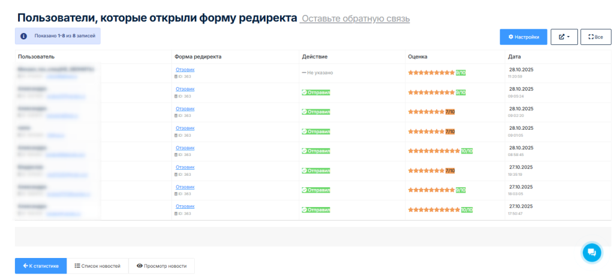Viewport: 614px width, 276px height.
Task: Click the Все fullscreen expand button
Action: pyautogui.click(x=595, y=37)
